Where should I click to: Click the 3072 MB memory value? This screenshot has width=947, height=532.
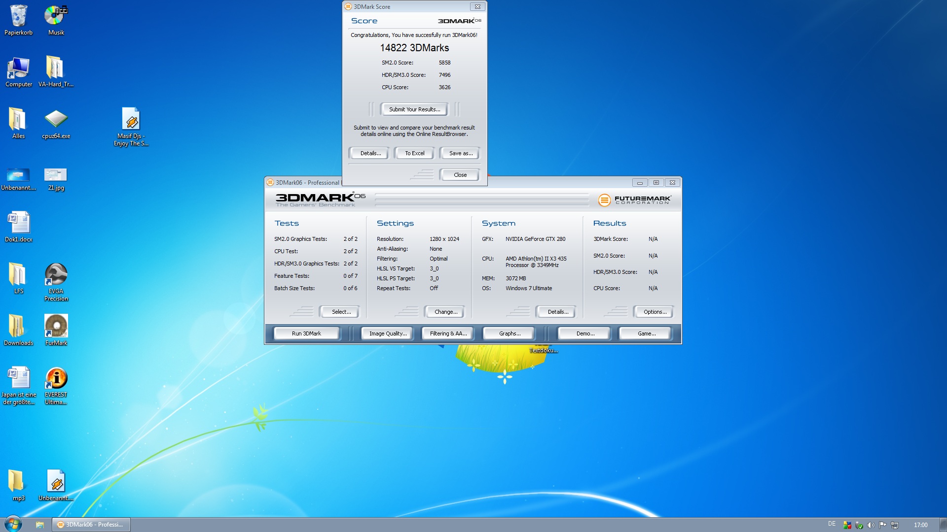click(x=515, y=278)
